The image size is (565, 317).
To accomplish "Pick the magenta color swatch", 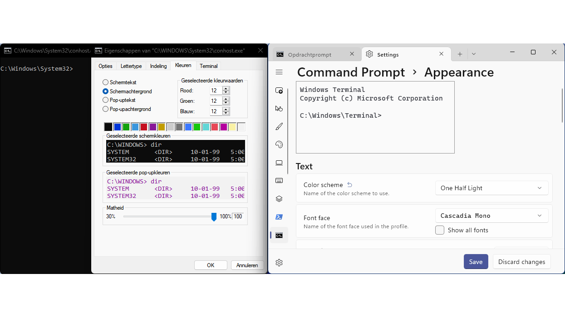I will tap(223, 127).
